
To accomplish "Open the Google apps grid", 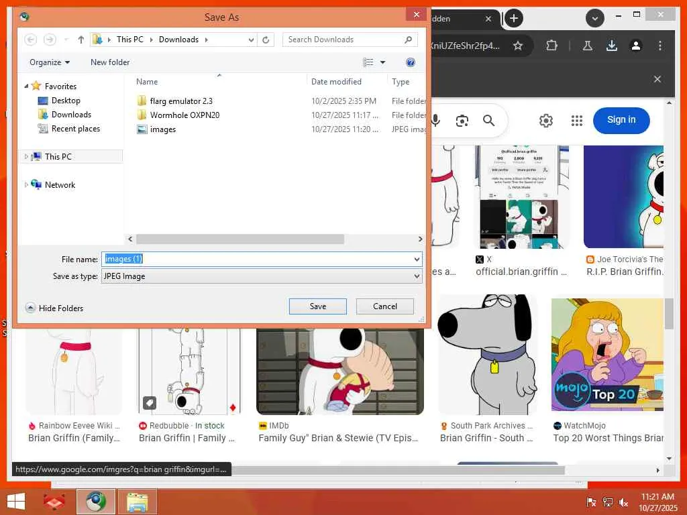I will click(576, 121).
